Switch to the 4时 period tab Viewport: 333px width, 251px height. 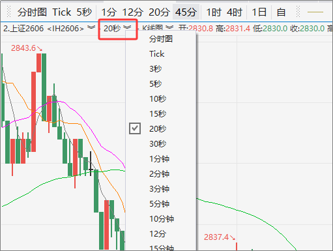235,12
